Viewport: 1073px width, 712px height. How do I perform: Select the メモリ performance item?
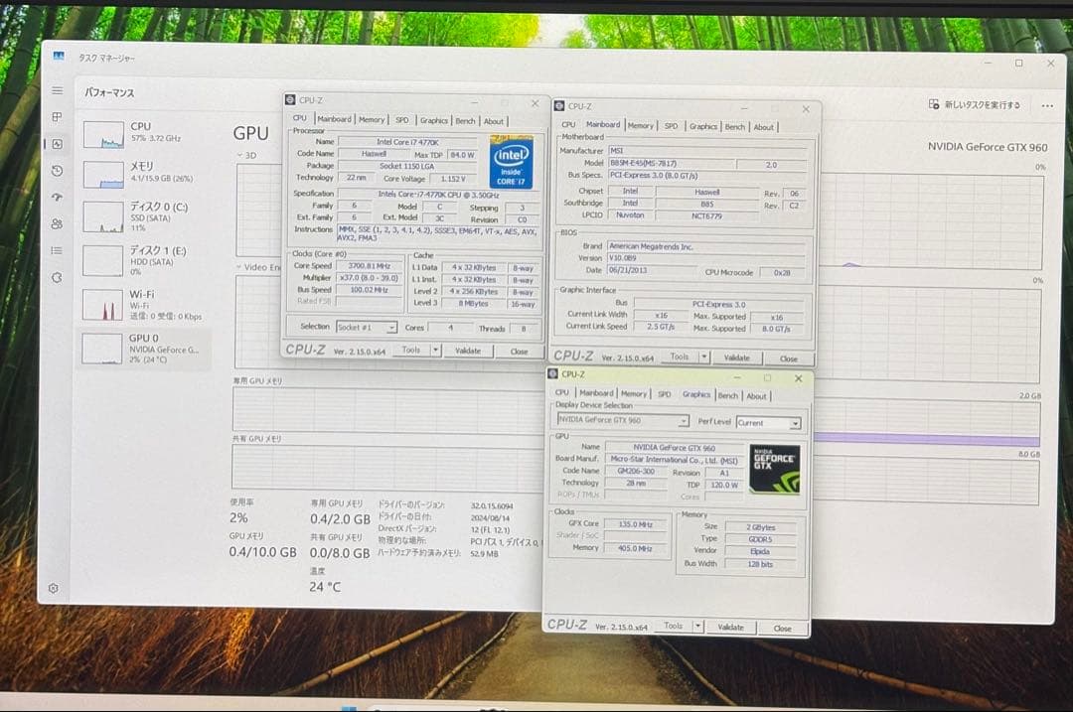pyautogui.click(x=146, y=173)
